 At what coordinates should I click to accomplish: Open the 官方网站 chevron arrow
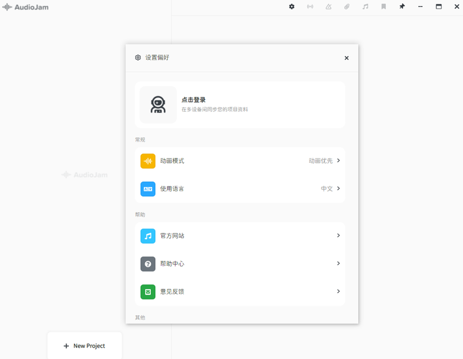coord(338,235)
